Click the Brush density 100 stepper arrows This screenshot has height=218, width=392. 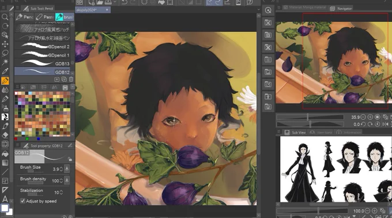61,181
